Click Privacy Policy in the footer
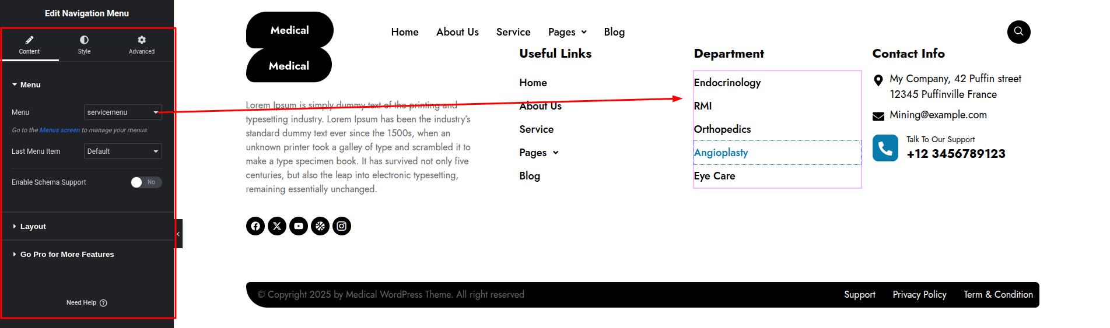Screen dimensions: 1110x328 pos(919,295)
